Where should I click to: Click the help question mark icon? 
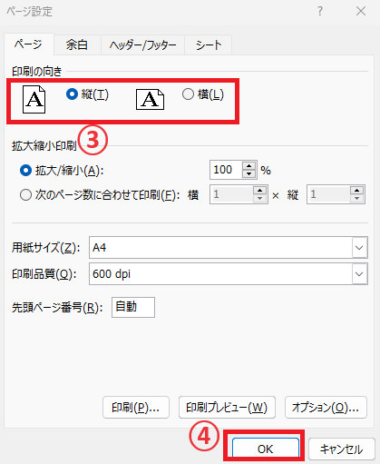pyautogui.click(x=320, y=12)
